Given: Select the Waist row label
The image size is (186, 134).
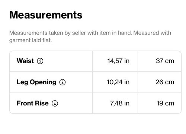Looking at the screenshot, I should point(25,61).
